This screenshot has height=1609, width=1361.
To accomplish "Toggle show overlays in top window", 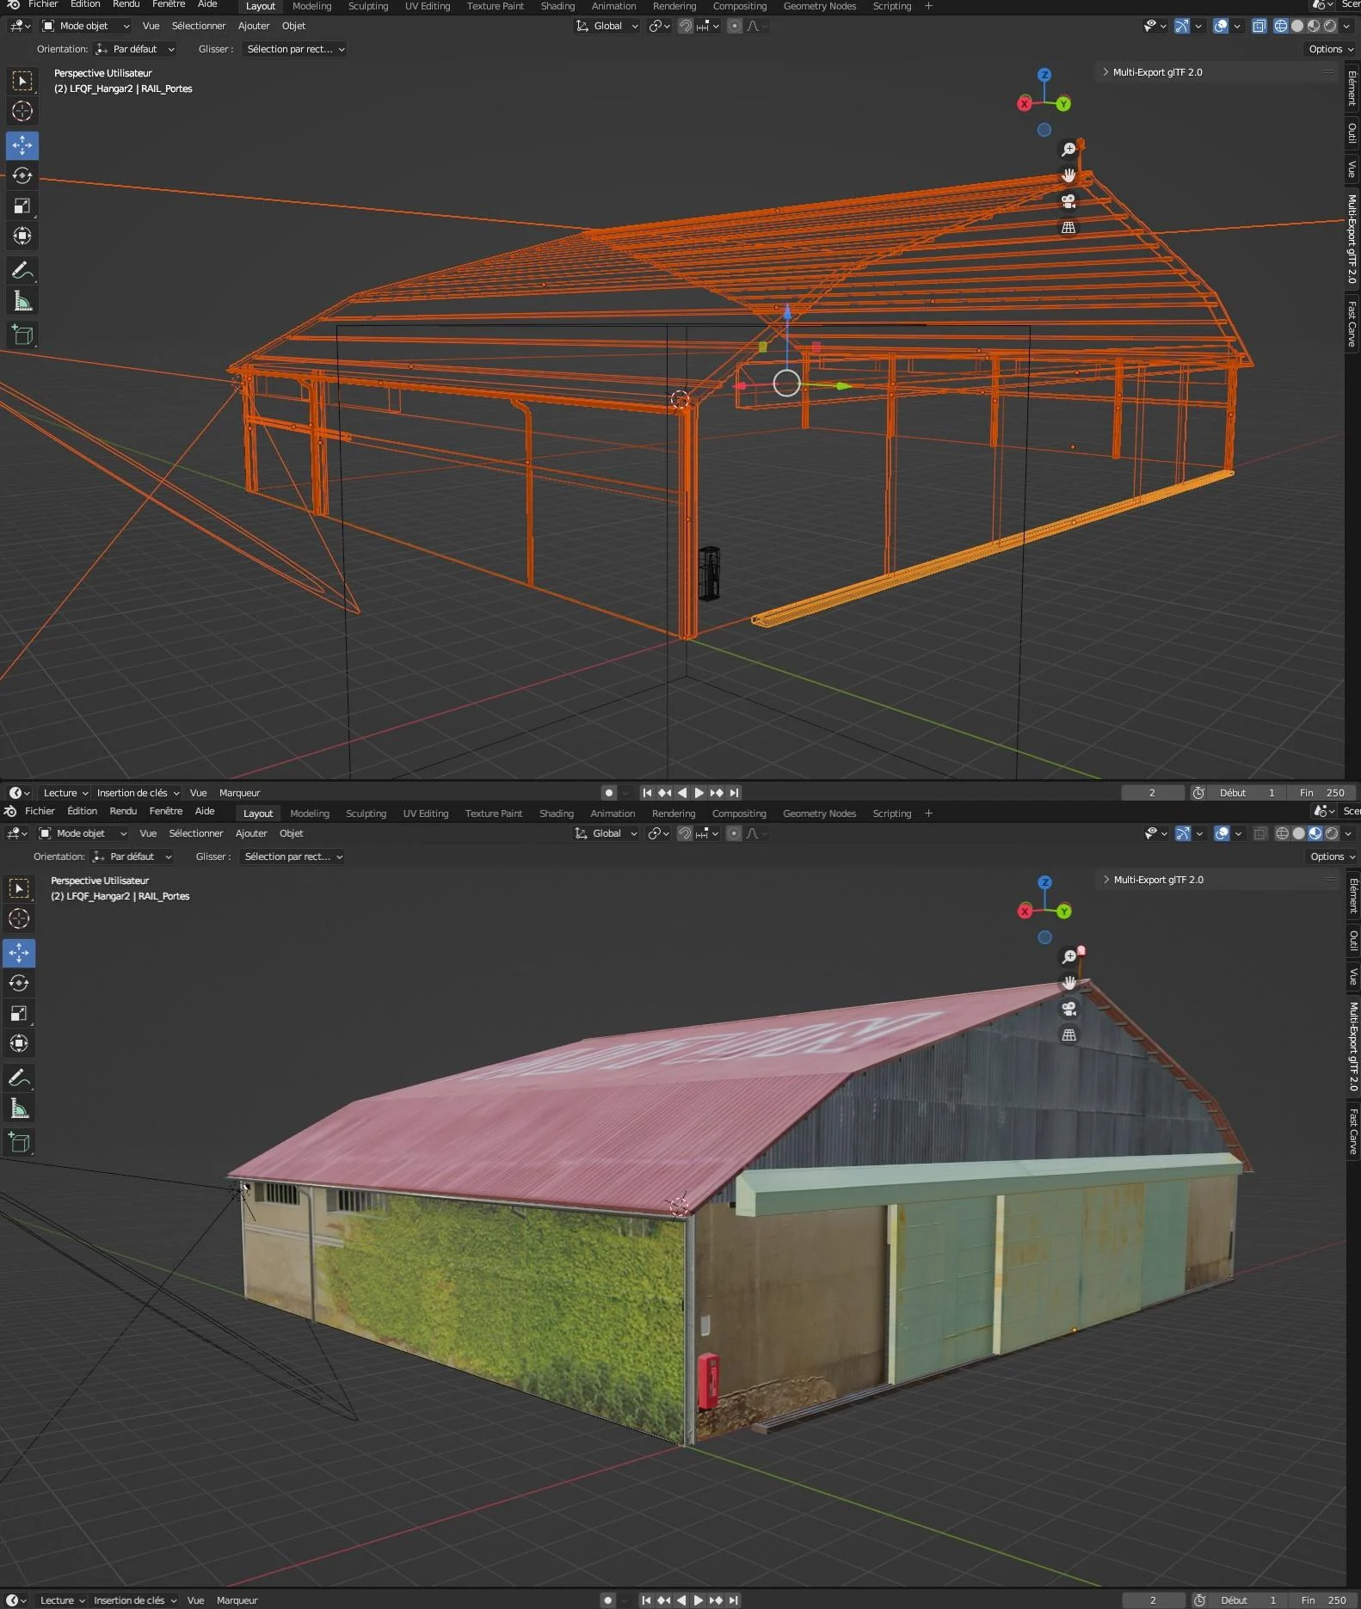I will click(x=1221, y=26).
